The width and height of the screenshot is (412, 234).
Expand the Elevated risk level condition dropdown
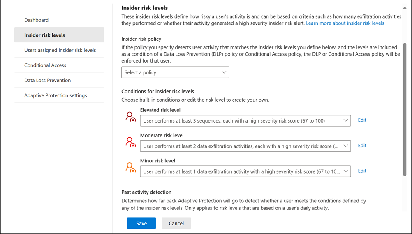(x=245, y=120)
